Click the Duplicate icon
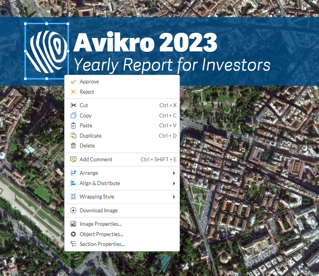 (x=73, y=136)
